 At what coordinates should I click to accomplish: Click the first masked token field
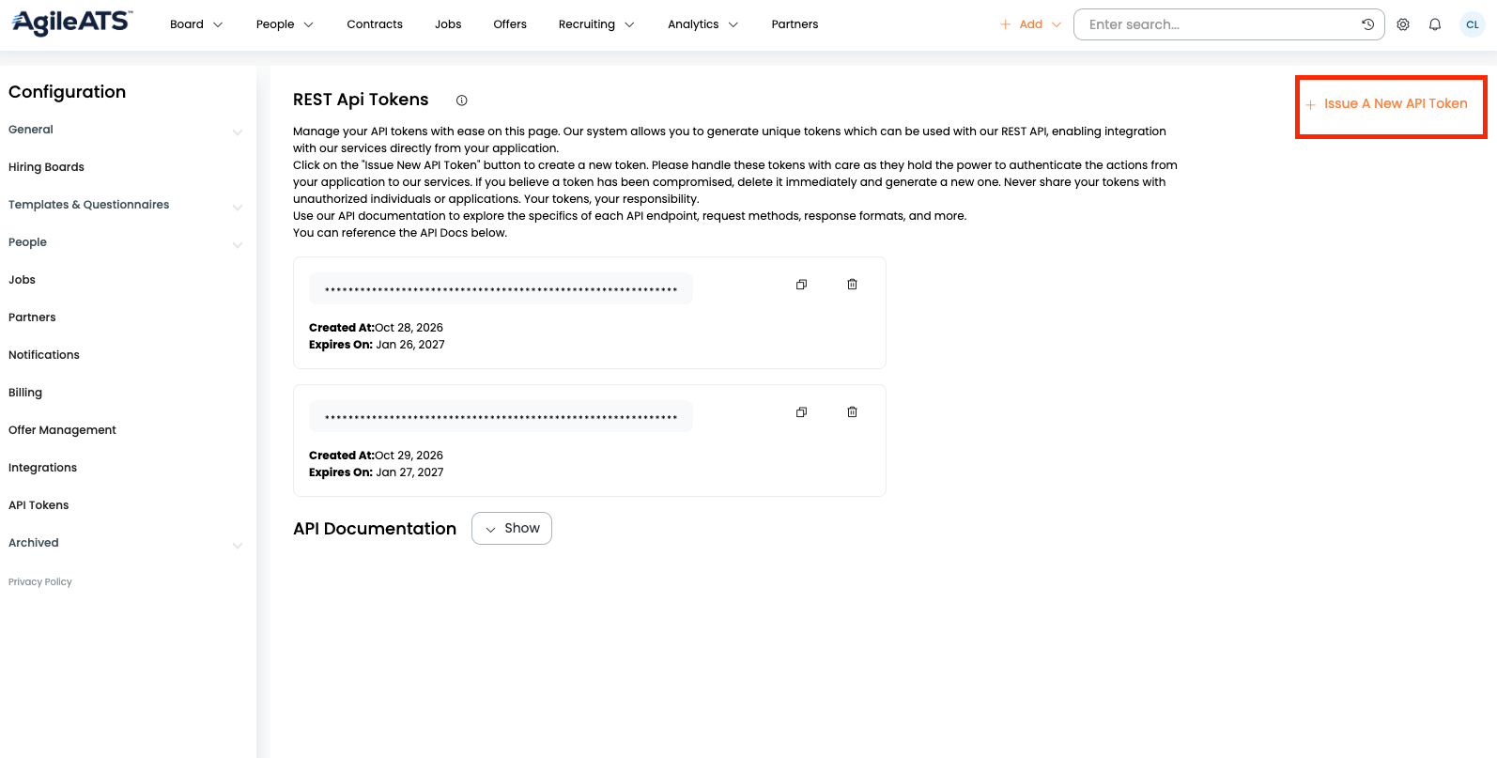(501, 289)
